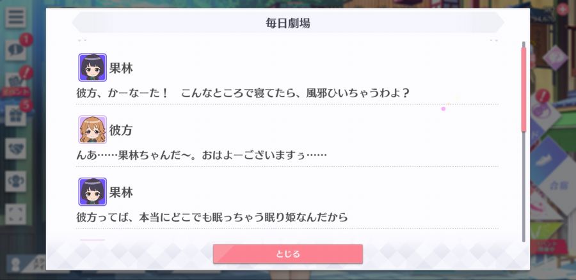Image resolution: width=576 pixels, height=280 pixels.
Task: Close the dialog with とじる button
Action: tap(287, 254)
